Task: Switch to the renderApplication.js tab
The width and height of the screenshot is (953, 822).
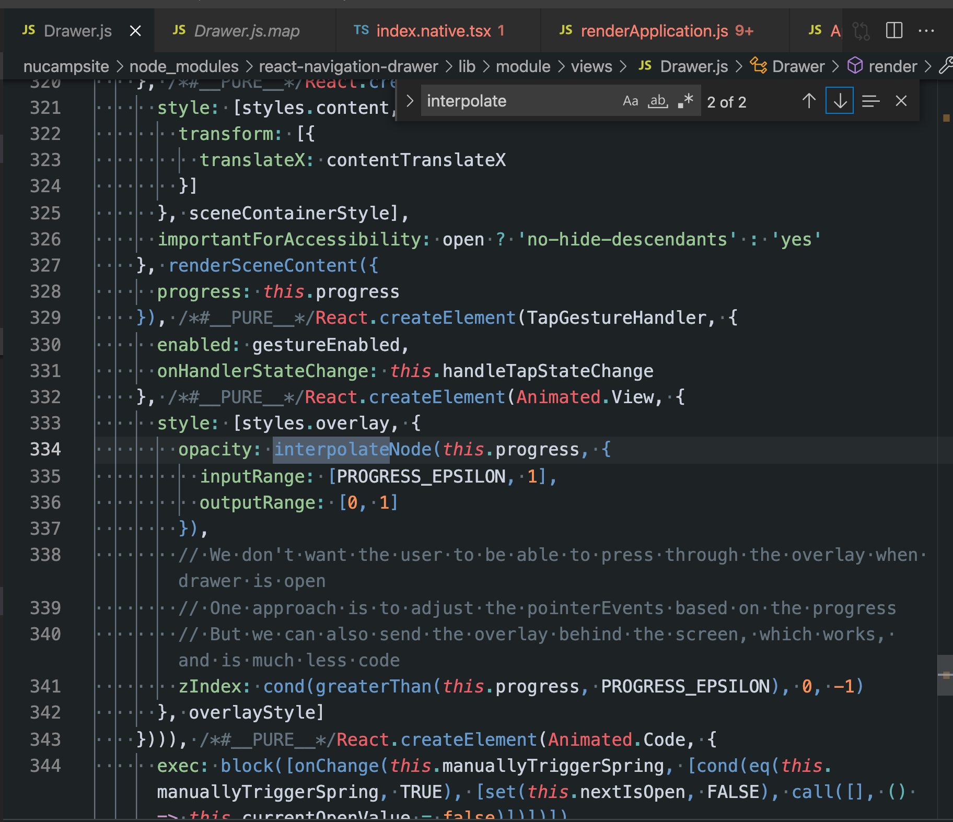Action: point(653,31)
